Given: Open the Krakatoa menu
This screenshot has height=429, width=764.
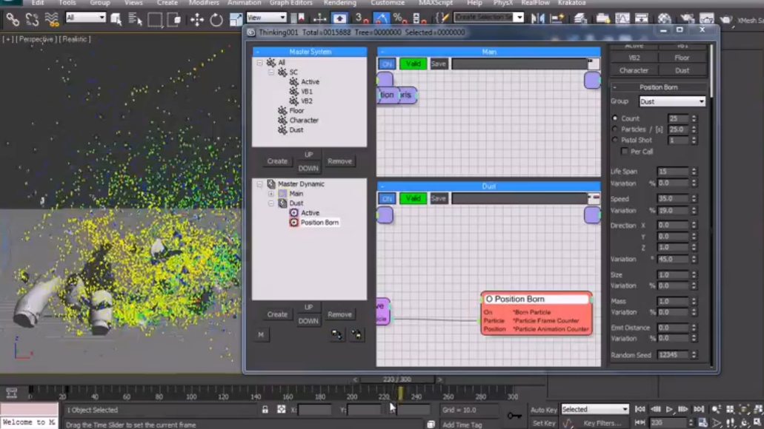Looking at the screenshot, I should click(571, 3).
